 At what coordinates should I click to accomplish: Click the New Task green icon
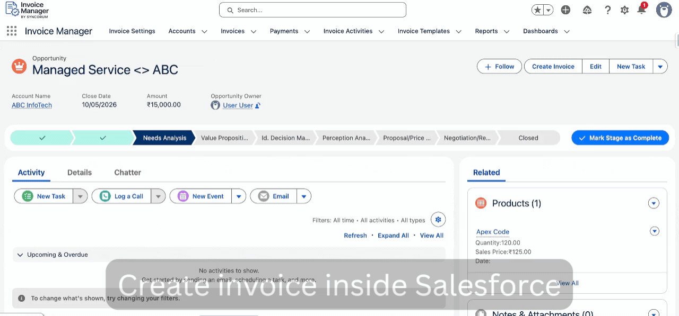tap(28, 196)
